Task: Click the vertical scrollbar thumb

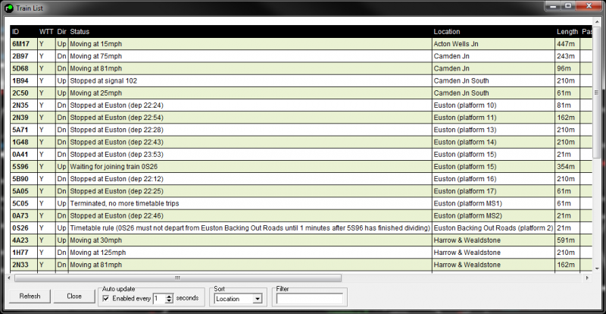Action: (x=597, y=92)
